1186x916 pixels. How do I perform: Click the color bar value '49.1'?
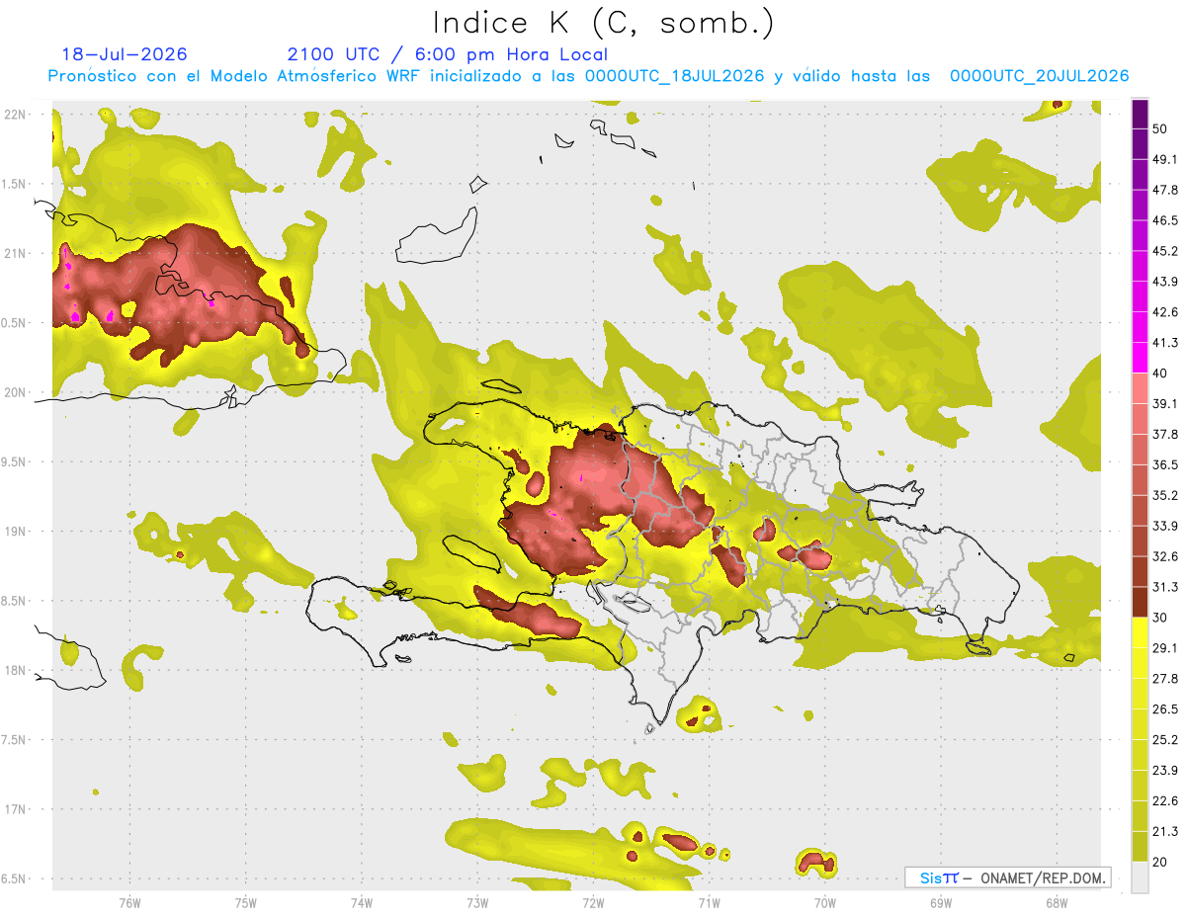(1166, 160)
